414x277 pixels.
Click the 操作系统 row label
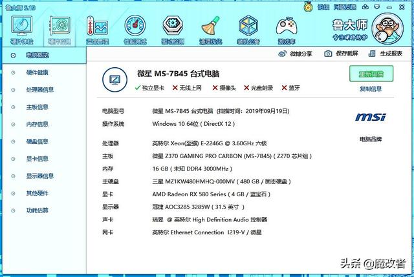point(113,124)
